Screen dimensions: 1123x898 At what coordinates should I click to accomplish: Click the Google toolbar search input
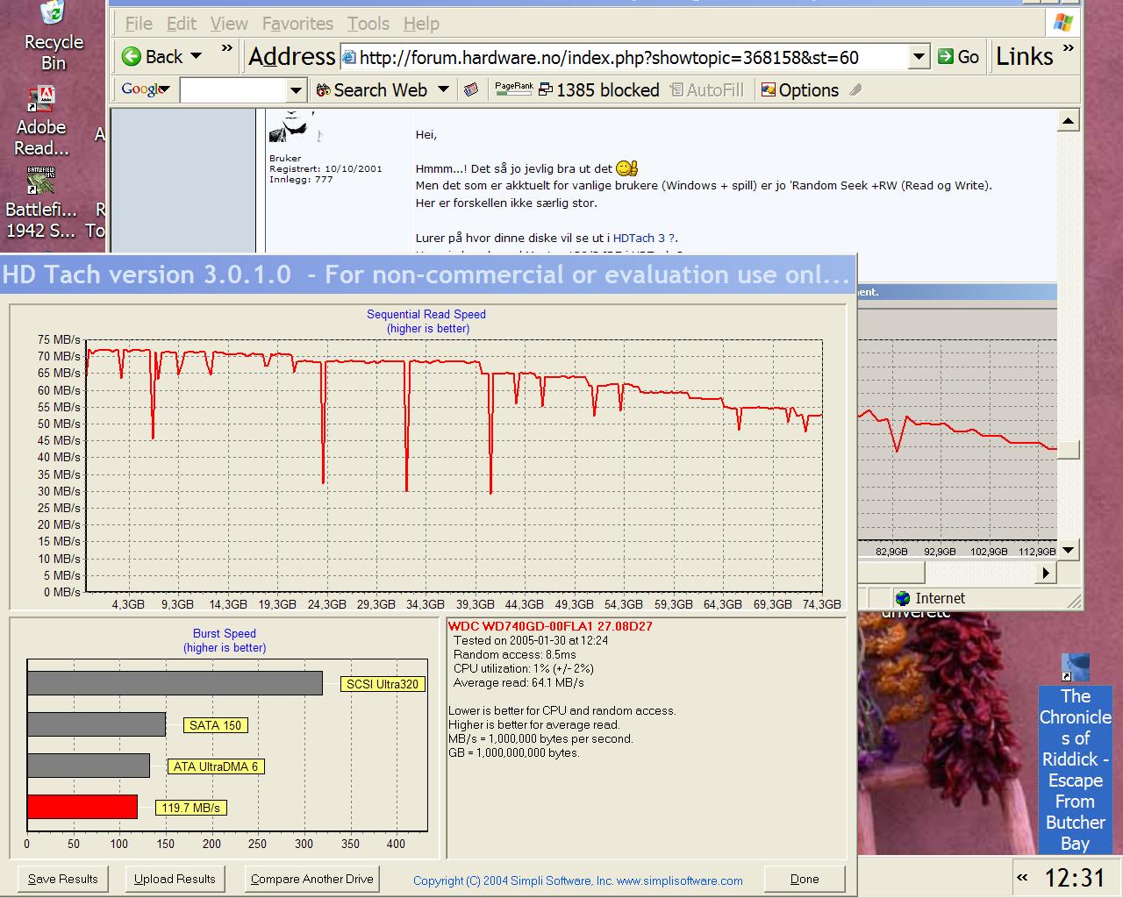pyautogui.click(x=233, y=90)
